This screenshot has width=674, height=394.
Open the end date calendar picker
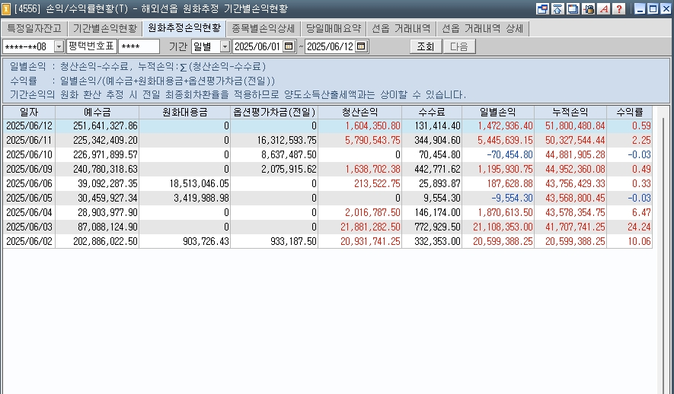[361, 46]
